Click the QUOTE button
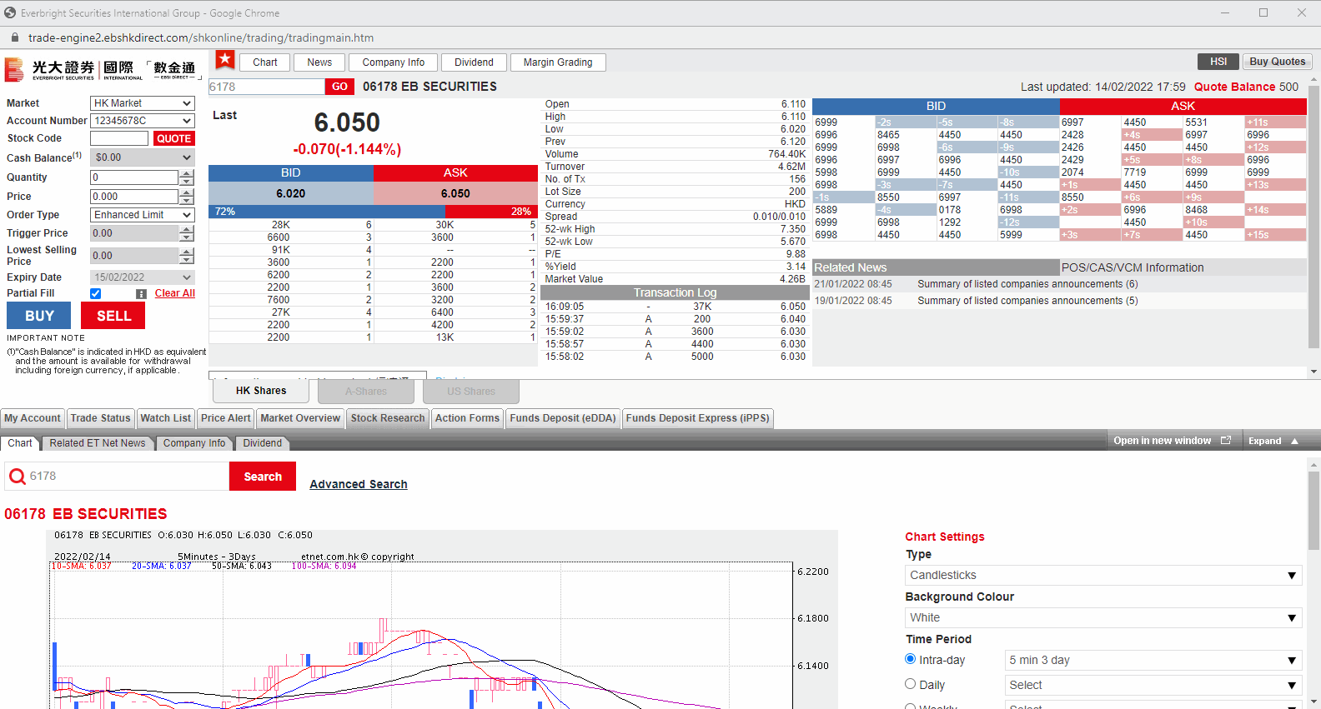 (173, 138)
